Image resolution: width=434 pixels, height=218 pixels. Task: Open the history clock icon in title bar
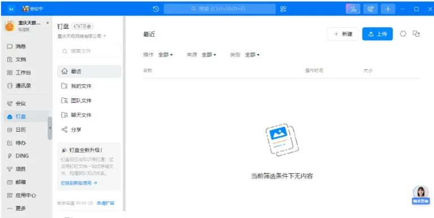(x=156, y=9)
